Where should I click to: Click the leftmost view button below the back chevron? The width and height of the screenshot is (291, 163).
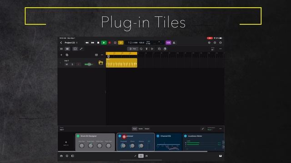tap(61, 49)
